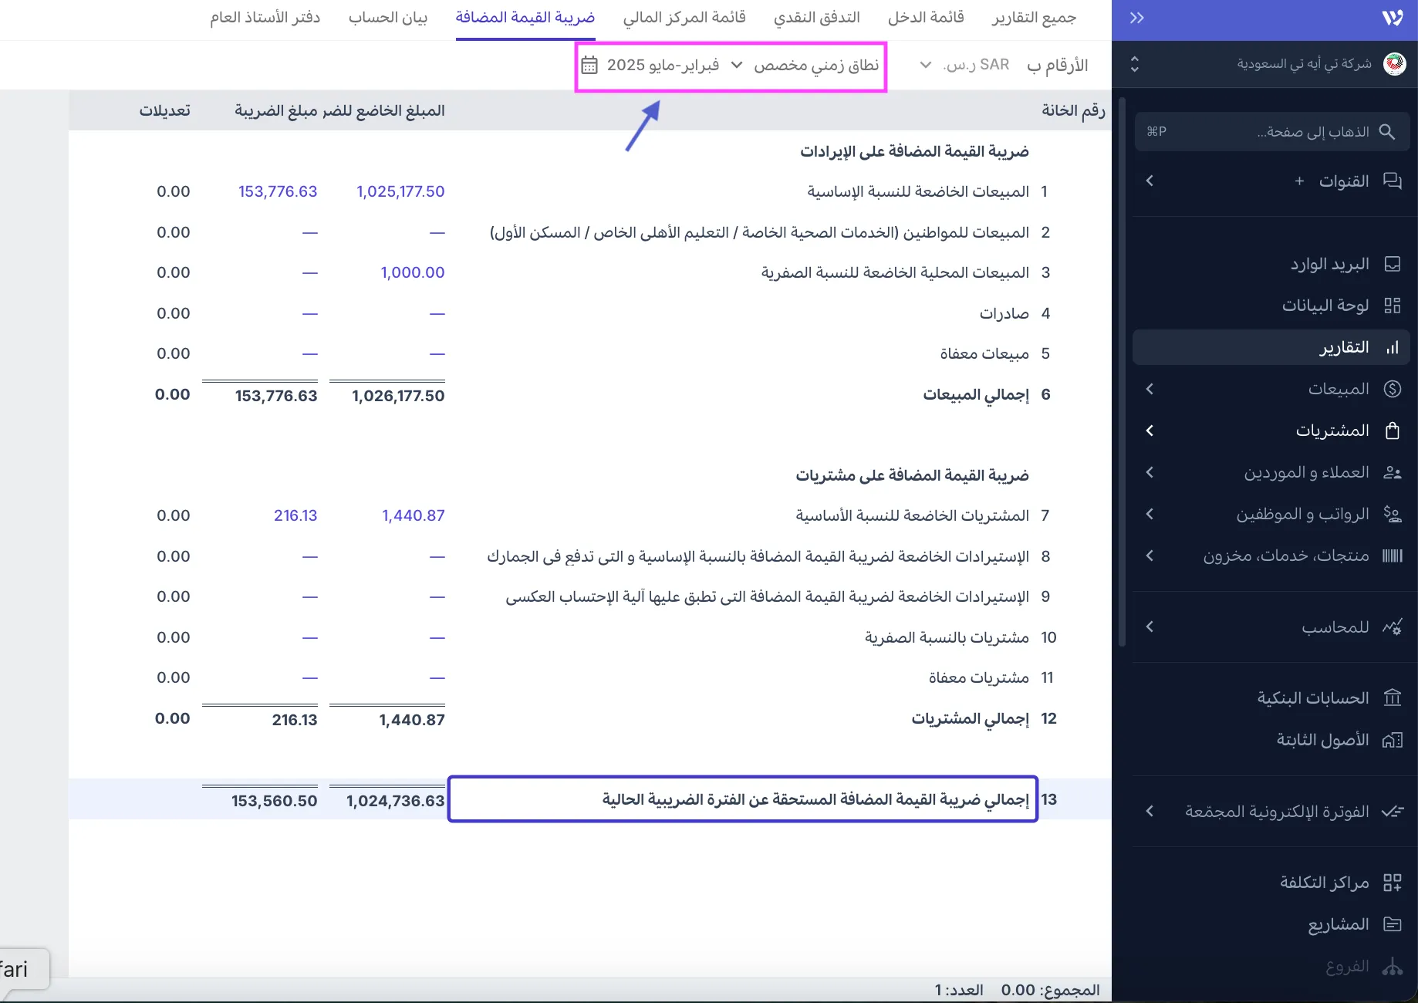Screen dimensions: 1418x1003
Task: Expand the العملاء و الموردين section
Action: [1150, 472]
